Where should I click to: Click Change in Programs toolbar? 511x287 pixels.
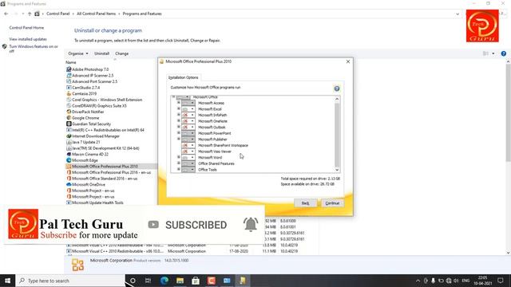[121, 53]
